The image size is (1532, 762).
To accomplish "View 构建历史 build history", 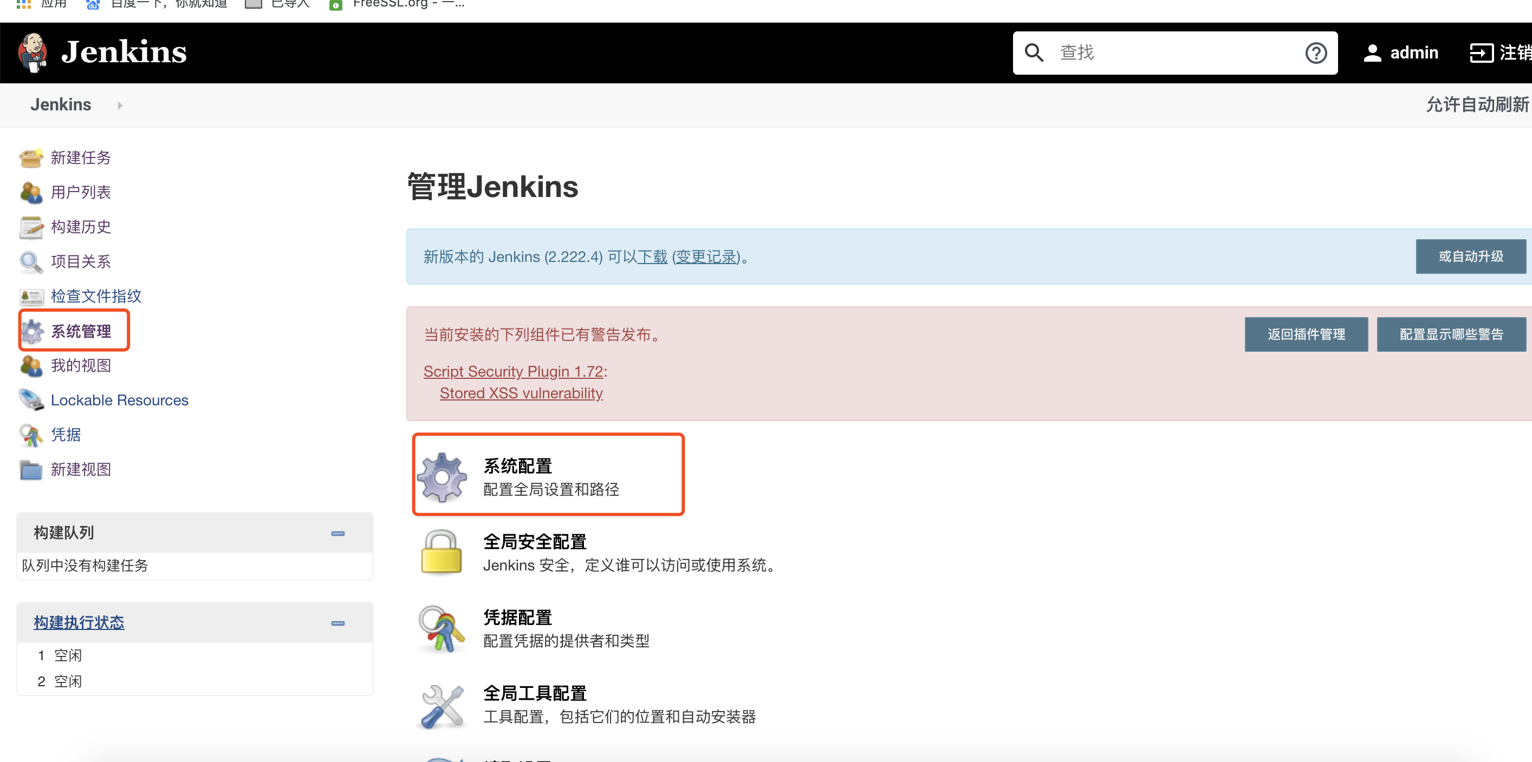I will click(80, 227).
